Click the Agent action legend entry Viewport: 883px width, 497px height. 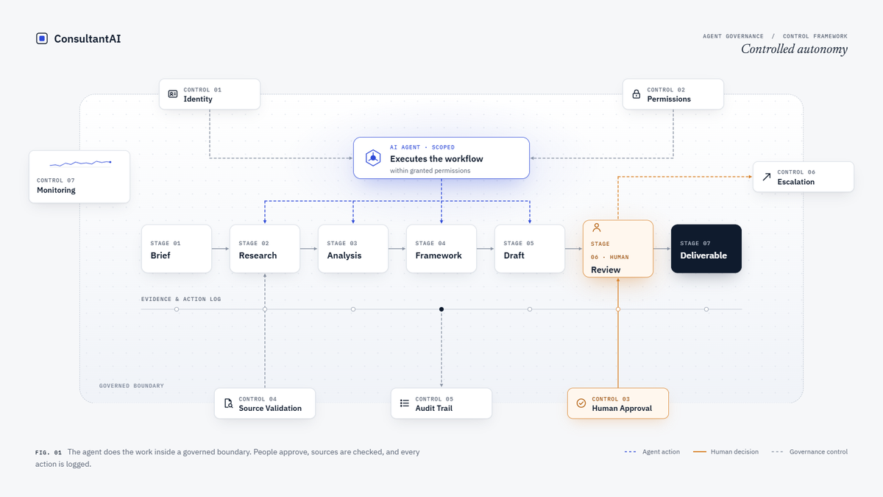pyautogui.click(x=652, y=451)
